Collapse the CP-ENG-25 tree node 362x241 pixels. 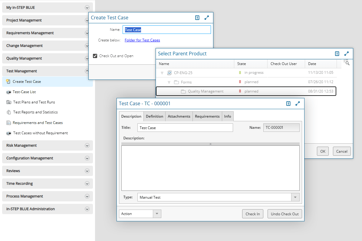pyautogui.click(x=162, y=73)
